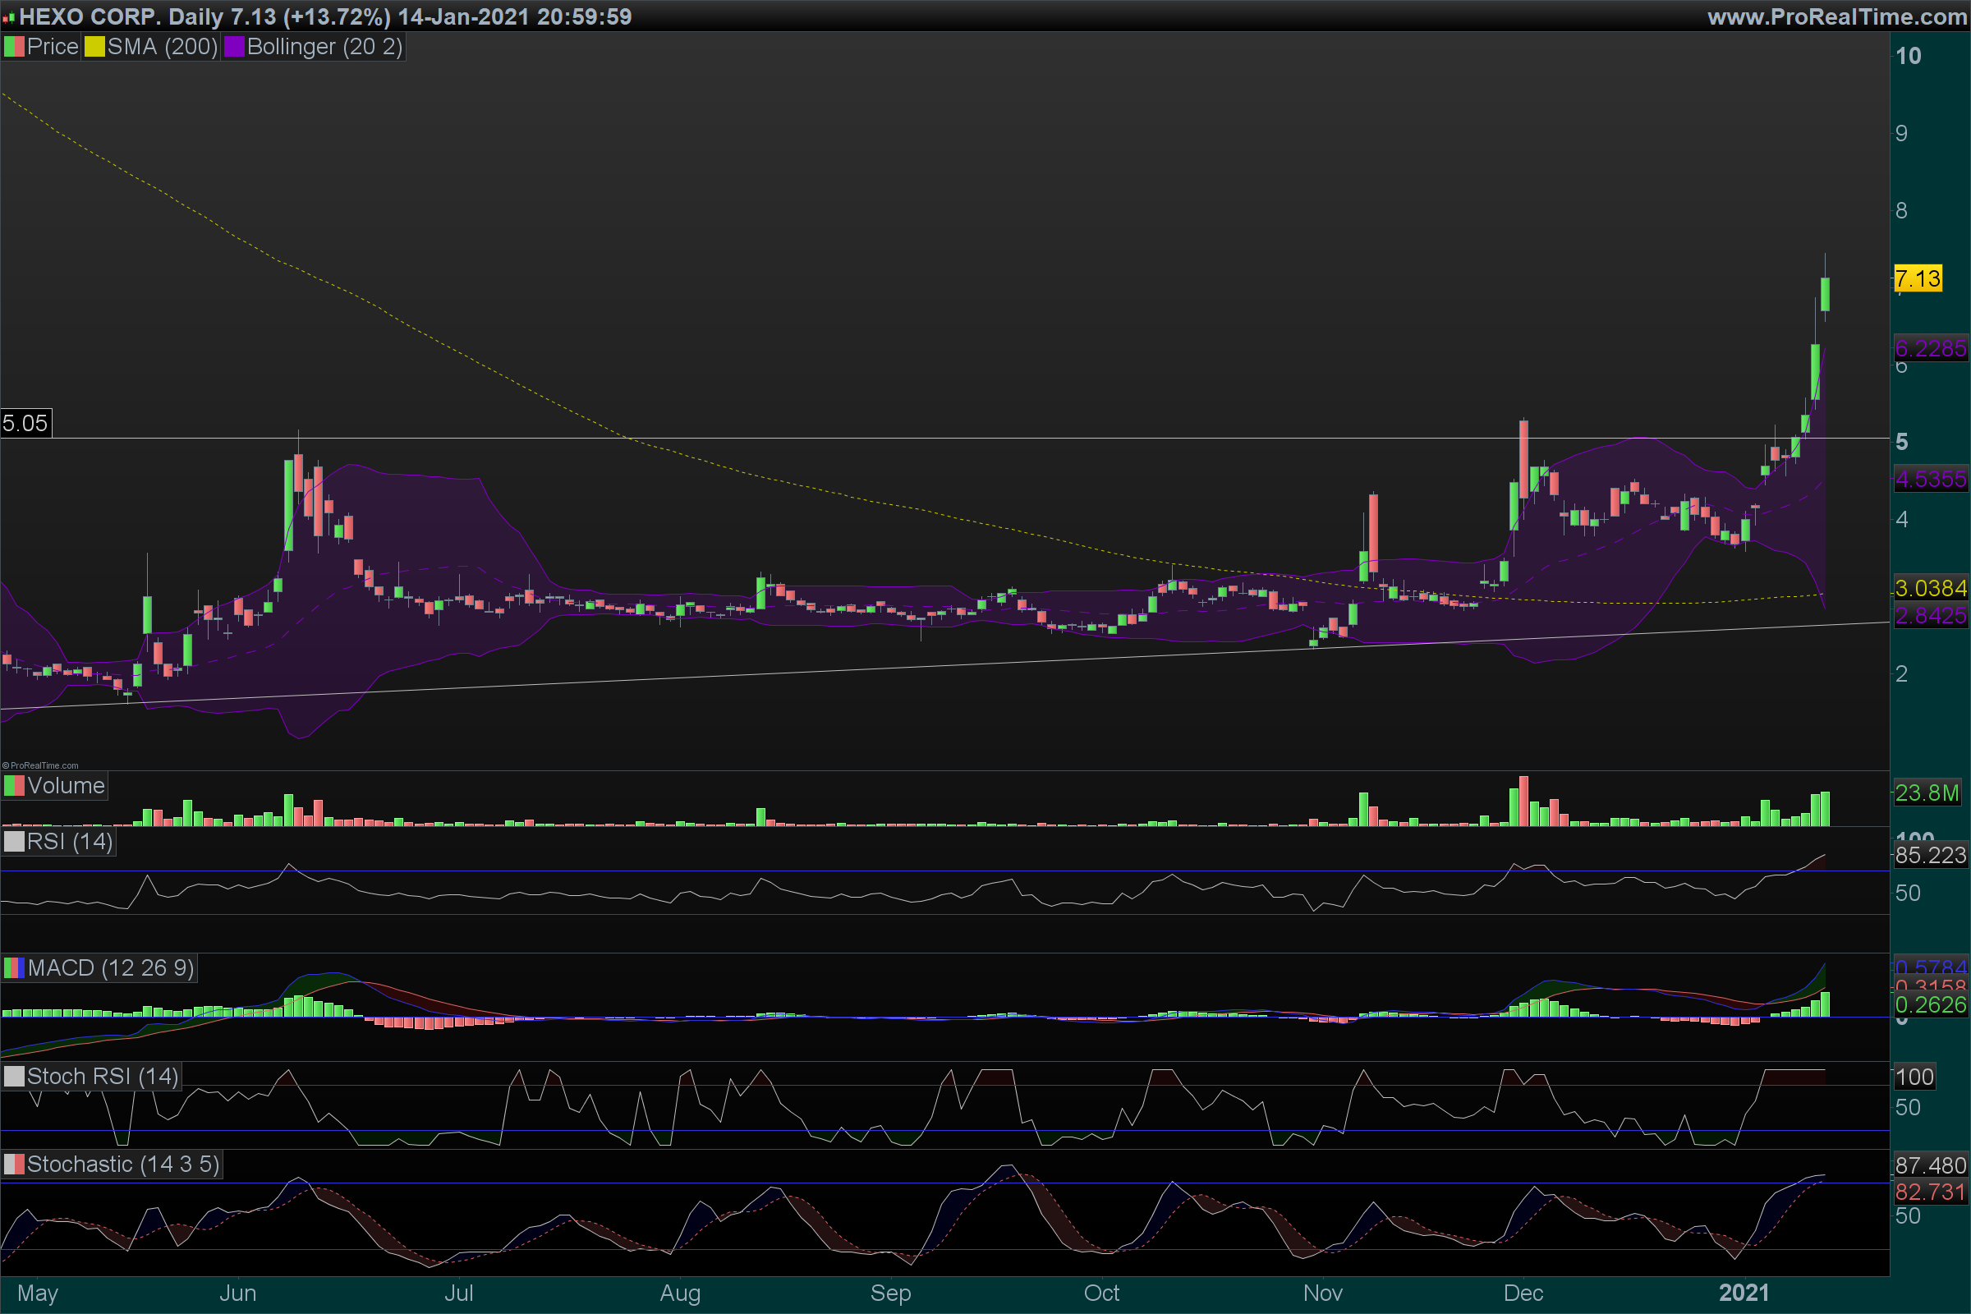Open the Bollinger (20 2) indicator label
Screen dimensions: 1971x1314
click(324, 47)
